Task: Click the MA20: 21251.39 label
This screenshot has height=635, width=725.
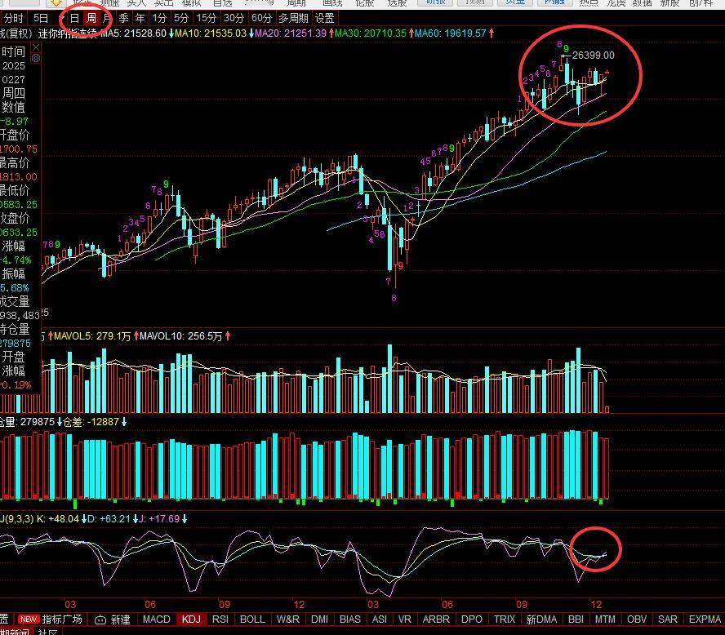Action: [x=291, y=33]
